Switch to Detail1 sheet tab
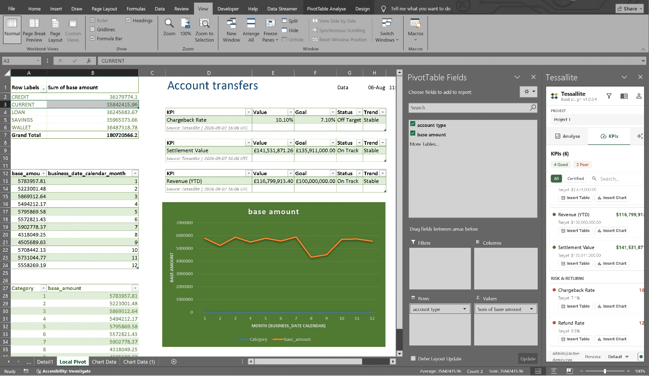 click(x=45, y=362)
